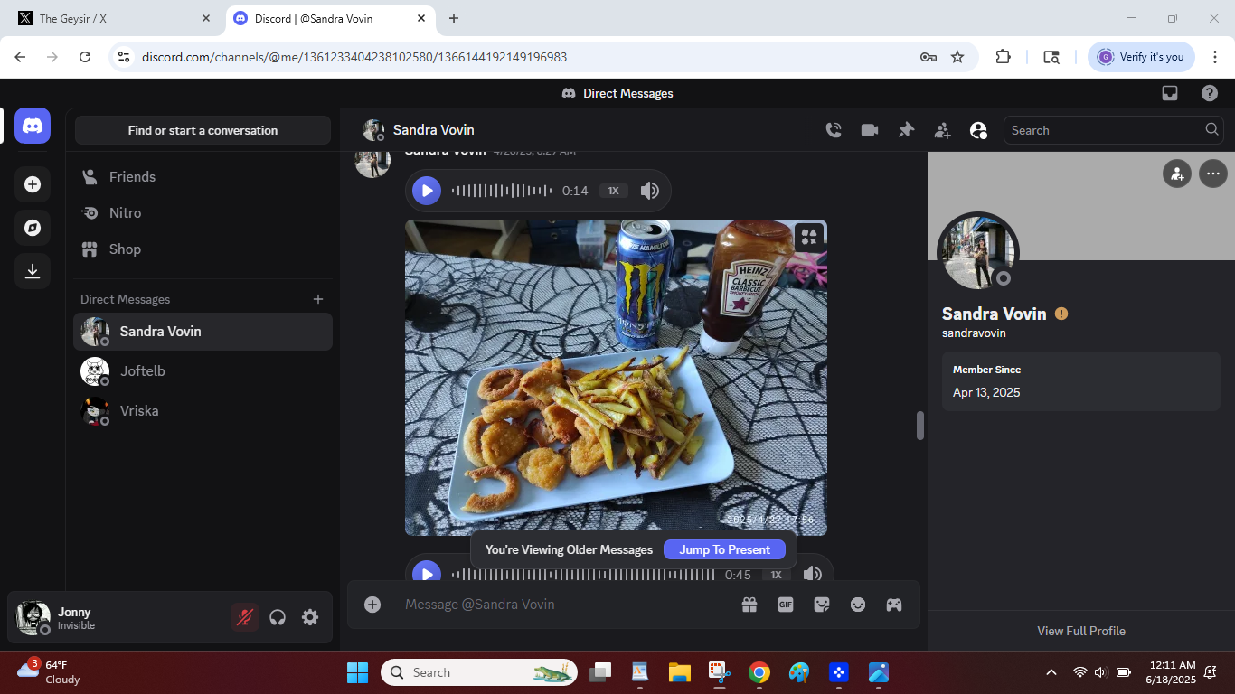Click the Download Apps icon
Screen dimensions: 1235x694
pos(33,271)
